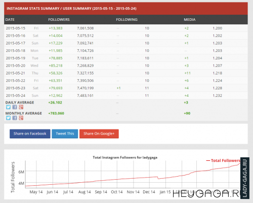Image resolution: width=253 pixels, height=203 pixels.
Task: Click total followers 7,061,508
Action: tap(86, 28)
